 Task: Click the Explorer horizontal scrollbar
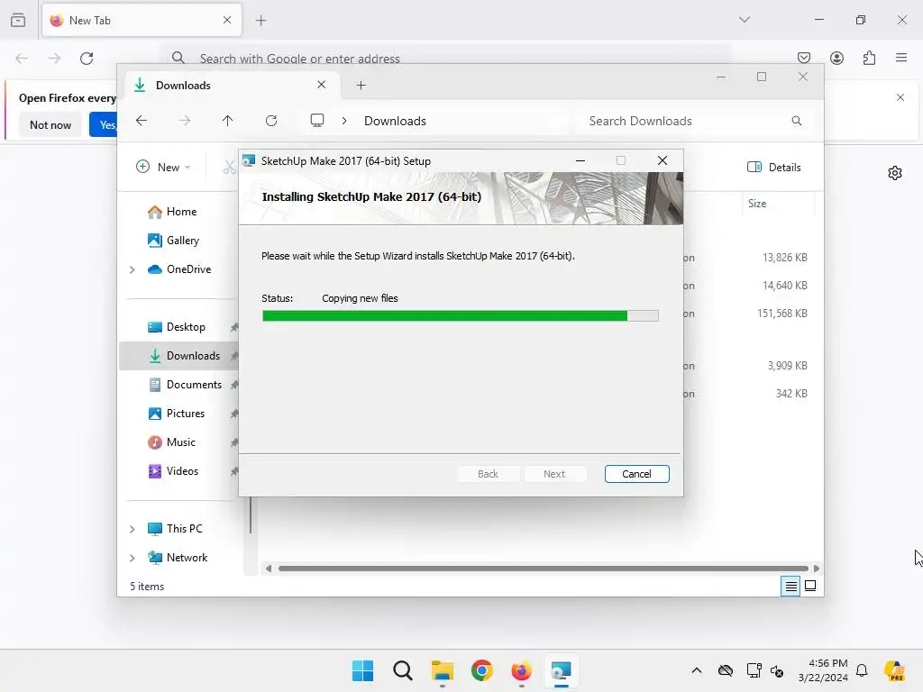tap(543, 569)
